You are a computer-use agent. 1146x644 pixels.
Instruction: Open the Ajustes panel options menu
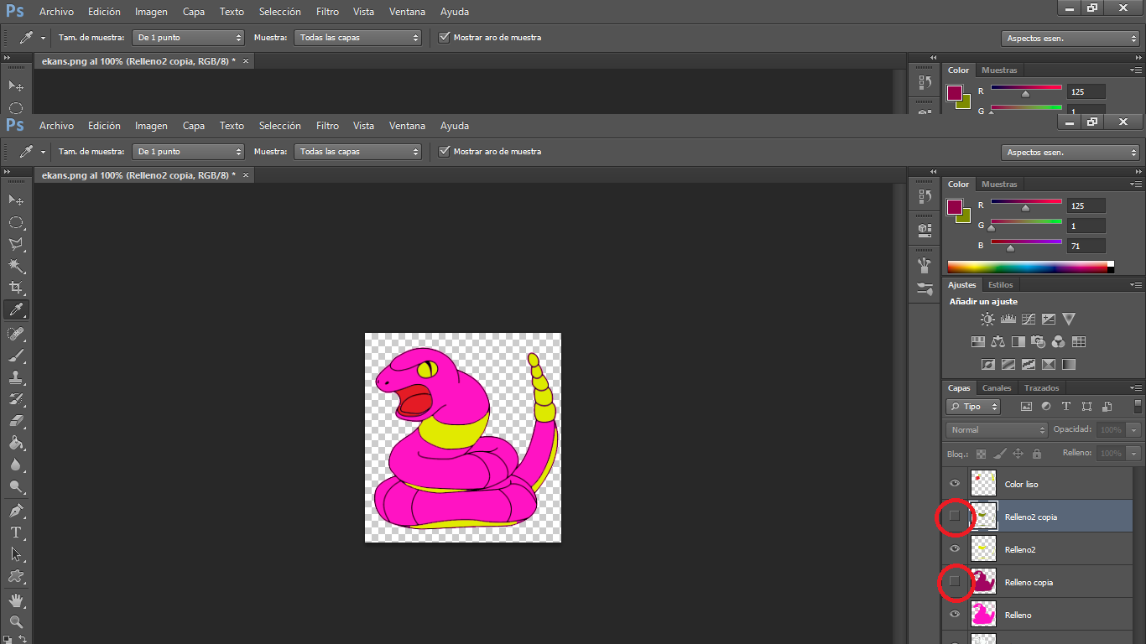(1136, 285)
